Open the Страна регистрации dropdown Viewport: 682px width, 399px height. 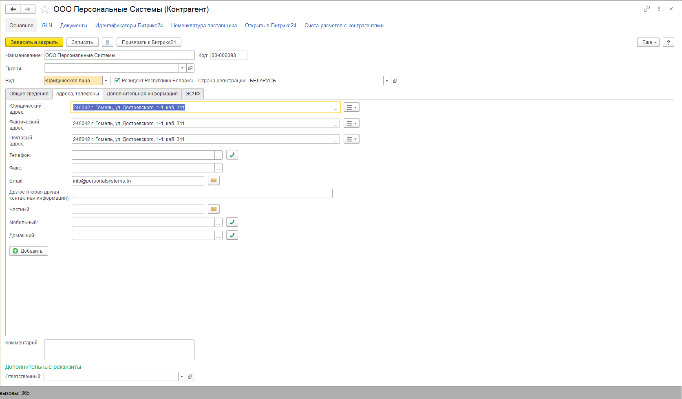[x=386, y=81]
